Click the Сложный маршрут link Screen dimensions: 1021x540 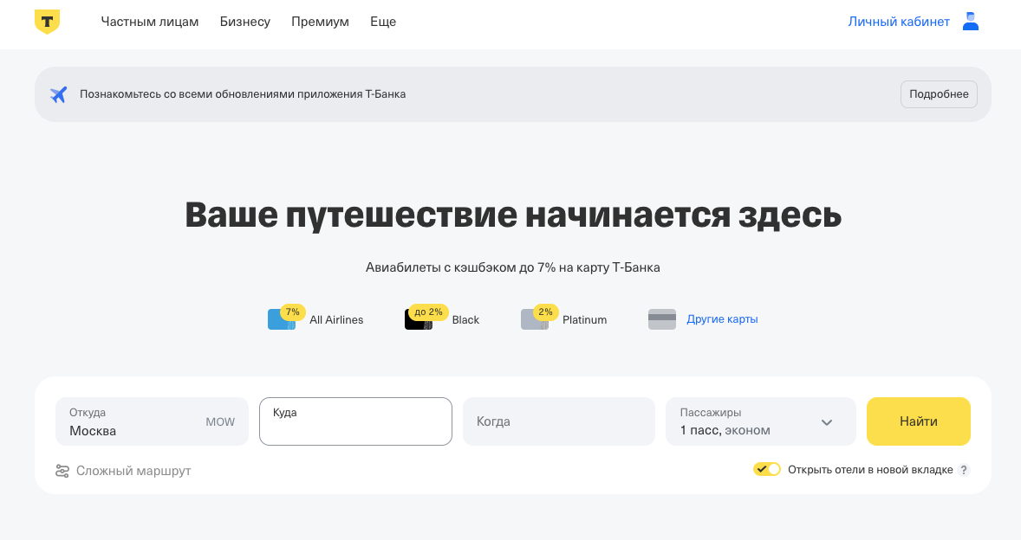point(133,471)
